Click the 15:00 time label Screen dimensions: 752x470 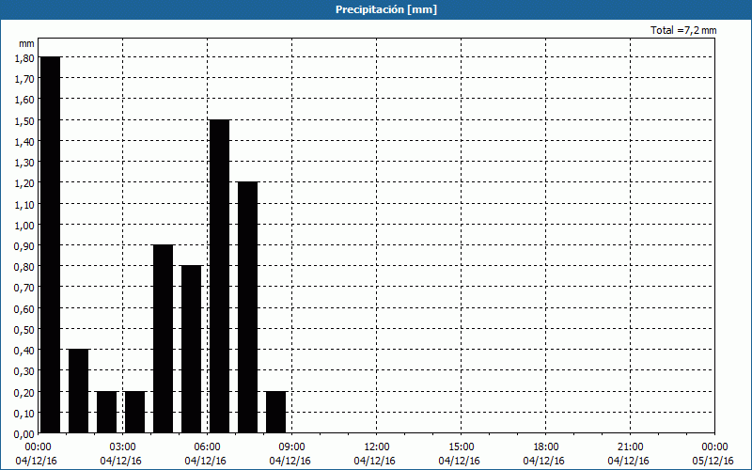pos(461,447)
